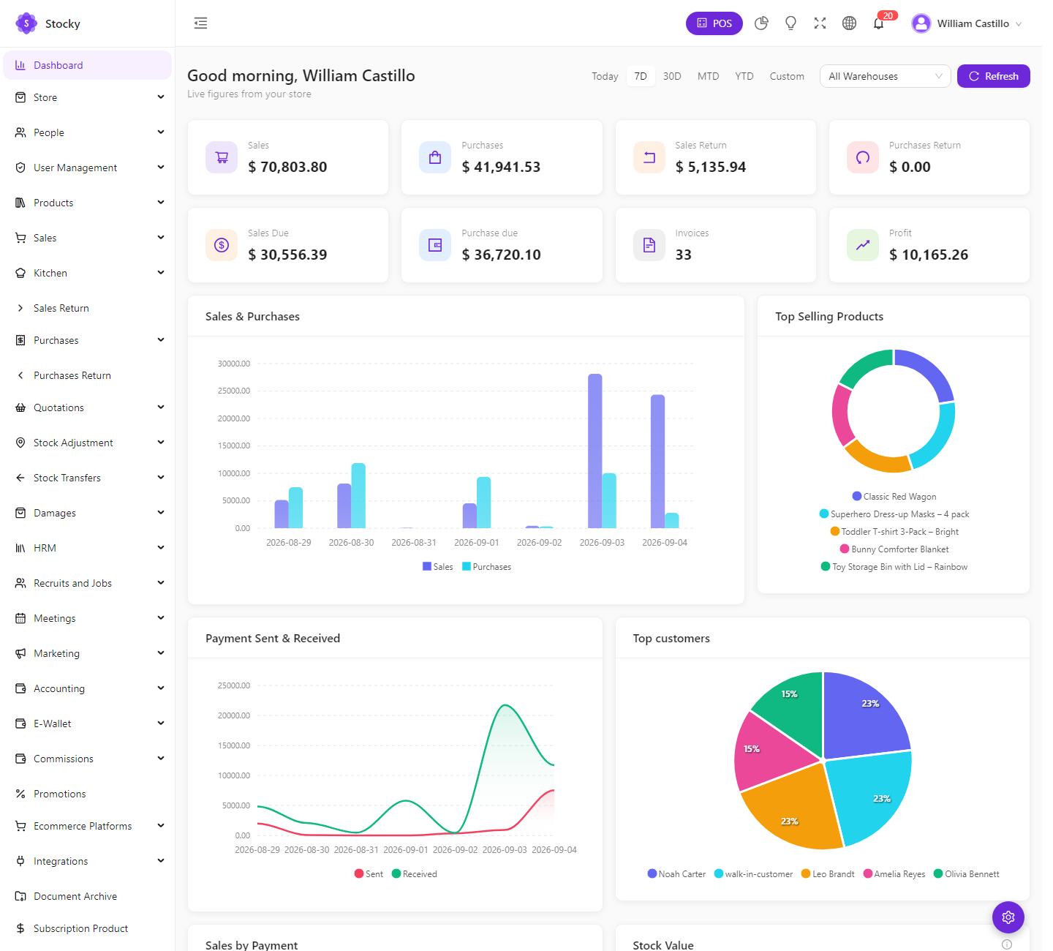This screenshot has height=951, width=1053.
Task: Click the lightbulb icon in the top bar
Action: click(x=790, y=23)
